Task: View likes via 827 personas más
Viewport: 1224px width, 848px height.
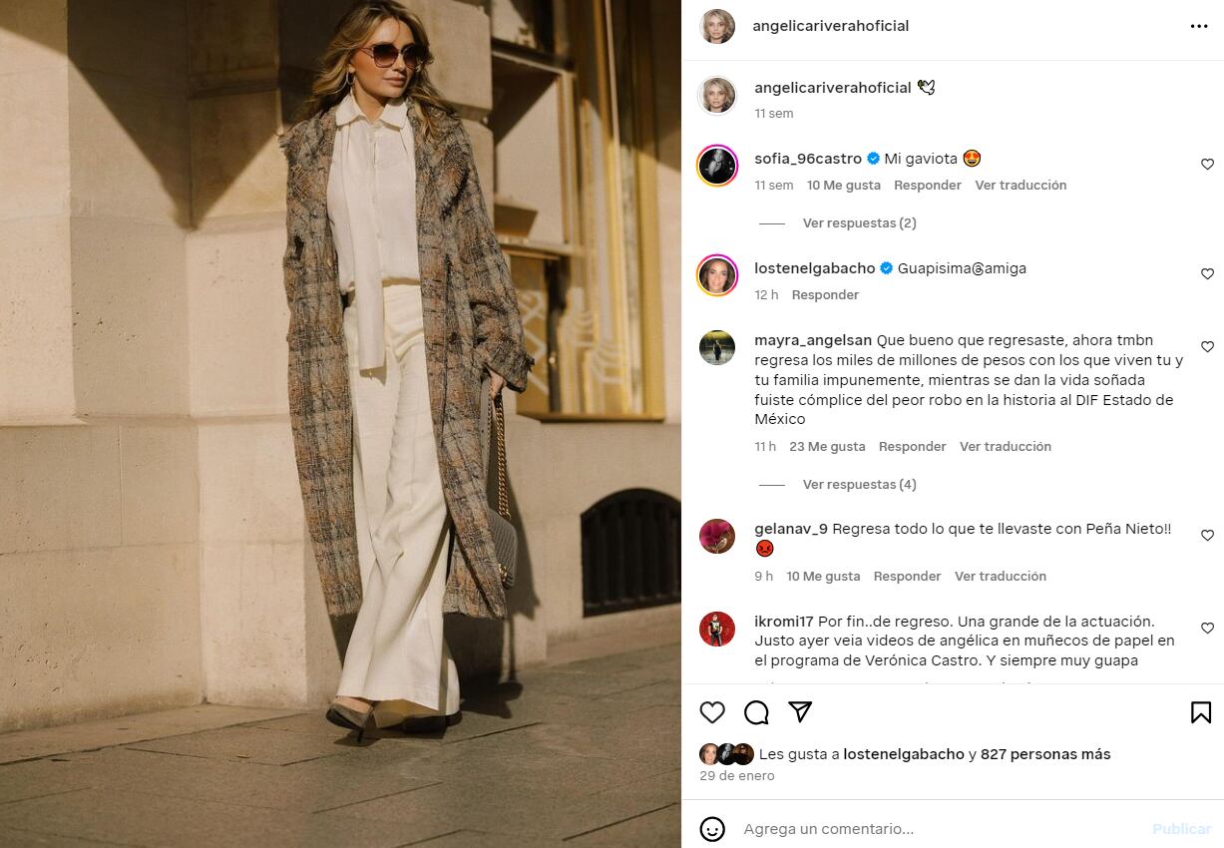Action: 1045,755
